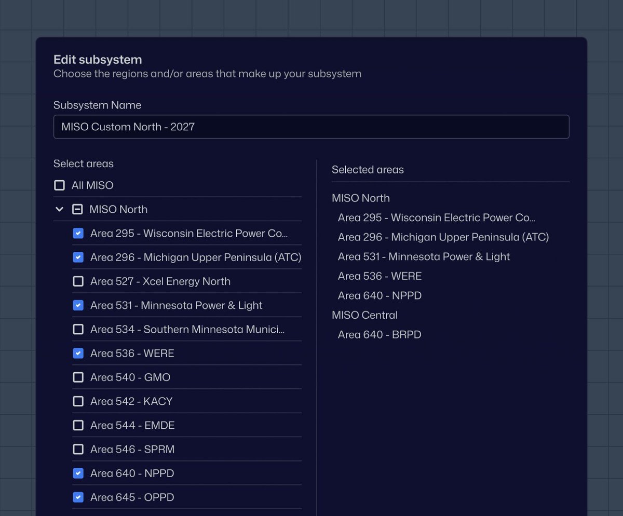Check Area 527 Xcel Energy North checkbox
This screenshot has height=516, width=623.
pyautogui.click(x=78, y=281)
